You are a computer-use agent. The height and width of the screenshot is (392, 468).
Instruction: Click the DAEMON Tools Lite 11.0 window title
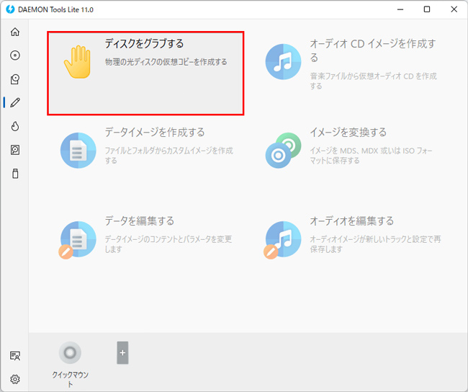click(x=55, y=9)
